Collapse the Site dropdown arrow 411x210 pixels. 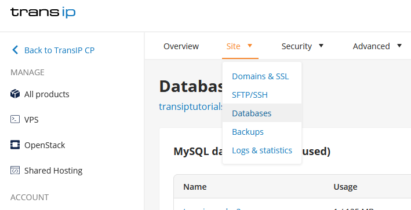pos(250,46)
